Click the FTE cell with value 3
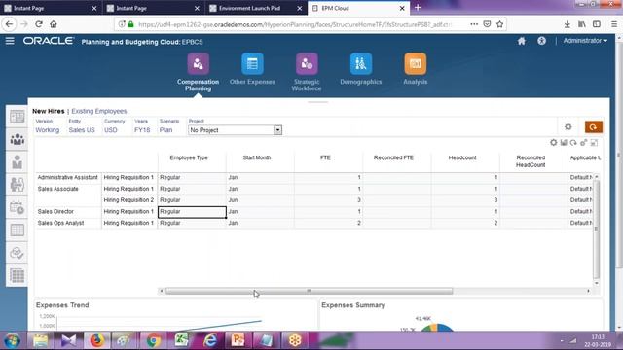The width and height of the screenshot is (623, 350). tap(329, 200)
